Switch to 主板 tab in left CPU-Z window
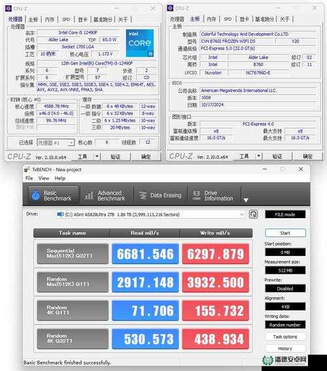Image resolution: width=327 pixels, height=371 pixels. [x=33, y=20]
